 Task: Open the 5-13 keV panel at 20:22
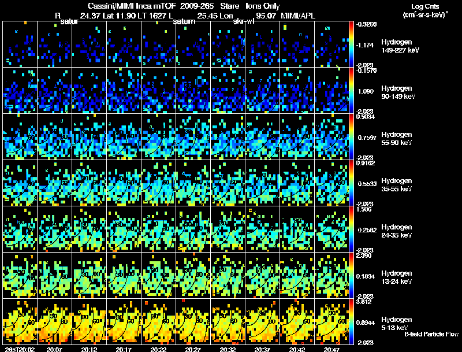[158, 322]
